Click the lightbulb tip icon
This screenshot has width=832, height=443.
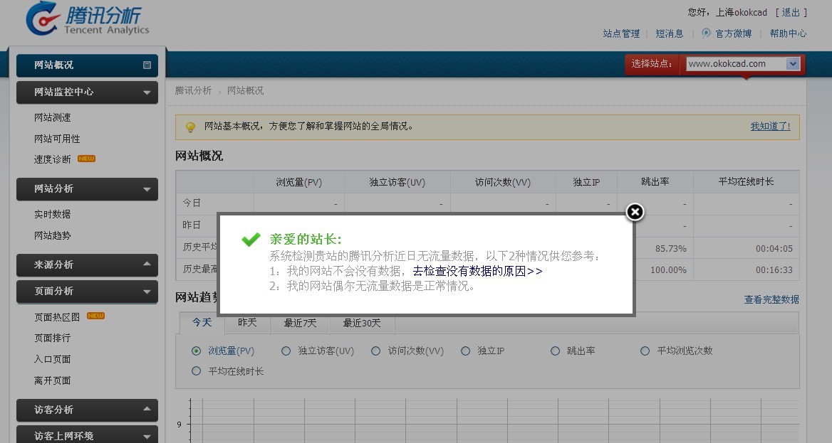coord(190,127)
